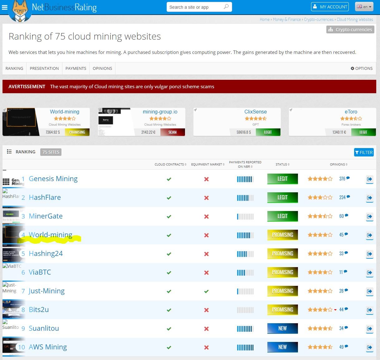Click World-mining PROMISING status badge
This screenshot has height=360, width=380.
pos(282,235)
